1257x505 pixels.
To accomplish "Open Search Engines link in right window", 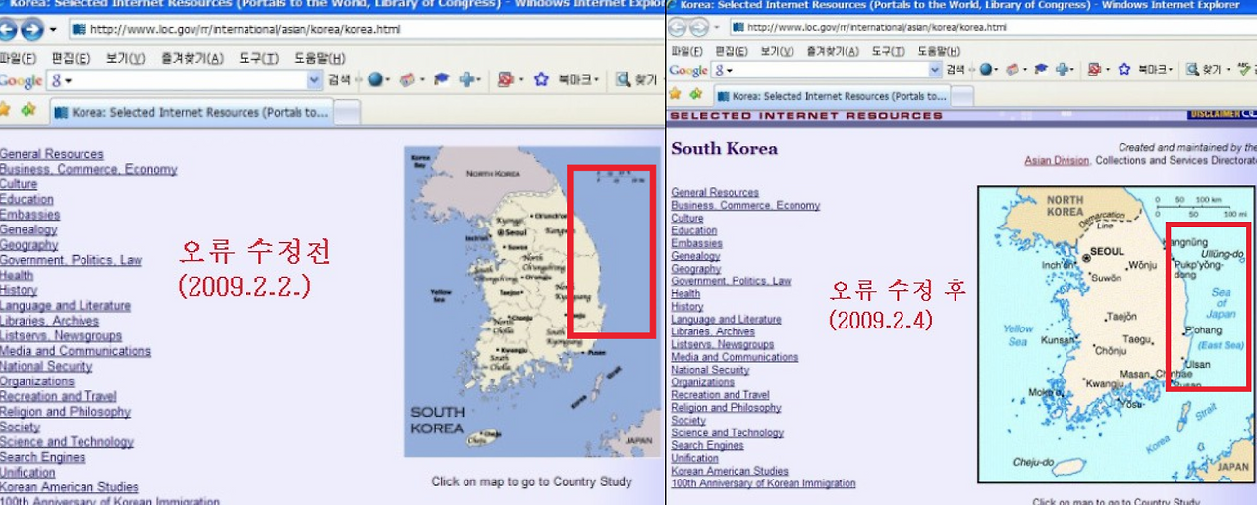I will point(707,445).
